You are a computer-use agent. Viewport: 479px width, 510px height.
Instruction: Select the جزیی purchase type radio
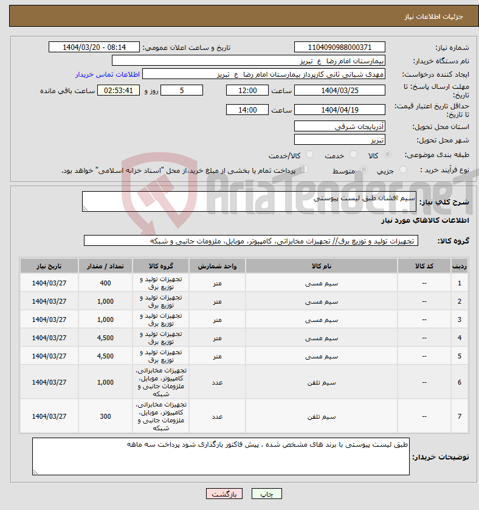point(403,169)
